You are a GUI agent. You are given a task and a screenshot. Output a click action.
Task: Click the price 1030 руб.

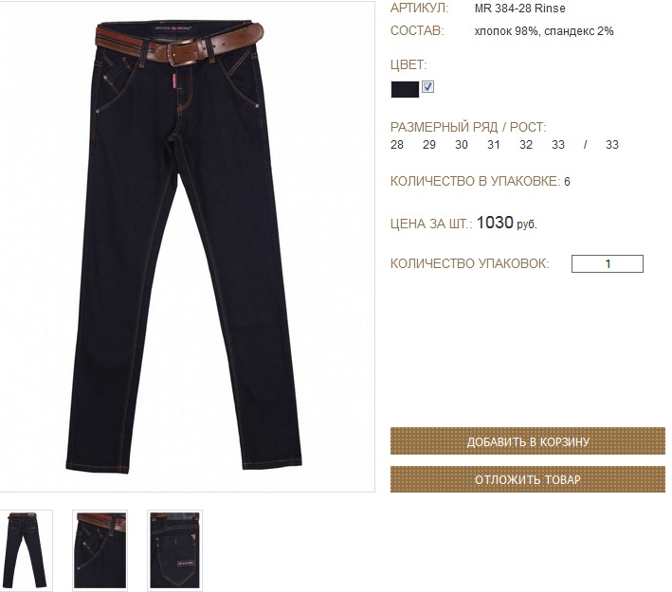(x=506, y=223)
